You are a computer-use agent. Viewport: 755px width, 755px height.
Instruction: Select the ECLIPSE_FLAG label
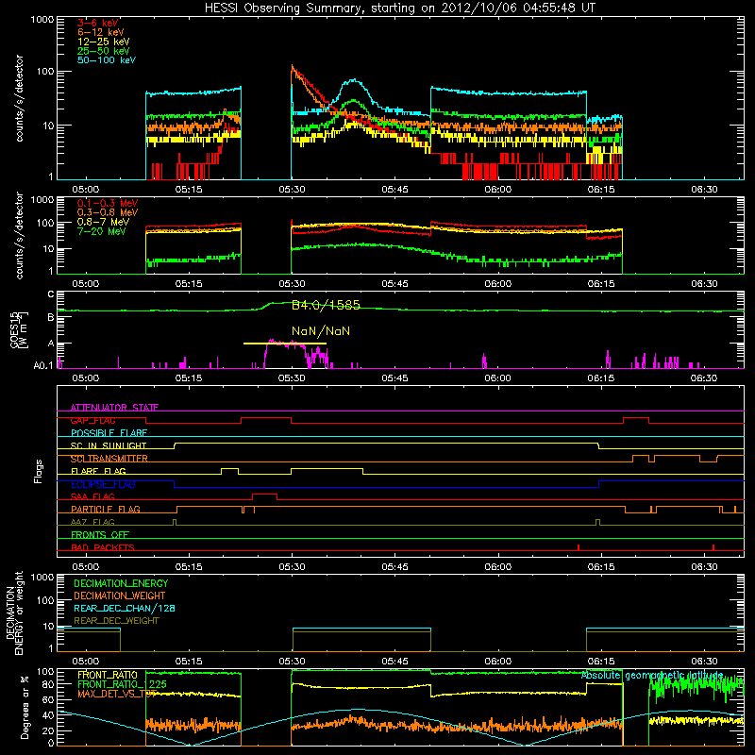[103, 484]
